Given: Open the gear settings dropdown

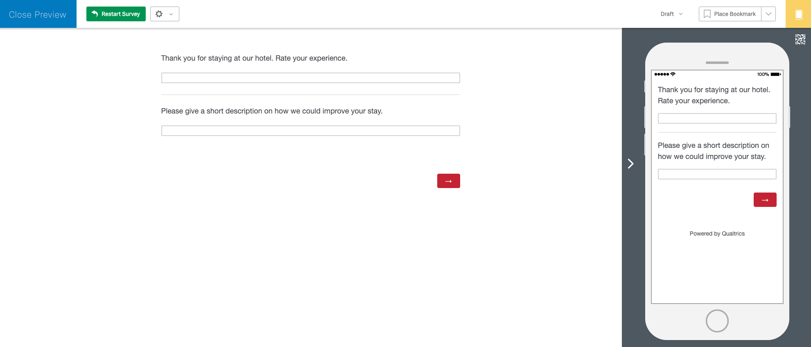Looking at the screenshot, I should pyautogui.click(x=165, y=14).
